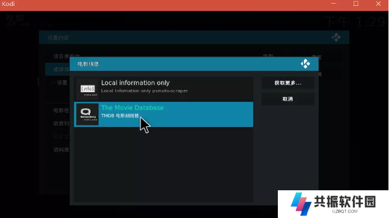Choose The Movie Database title text

point(132,108)
